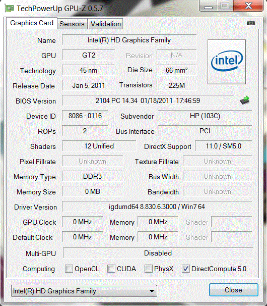Click the Memory value in Default Clock row
The image size is (267, 306).
pos(158,237)
